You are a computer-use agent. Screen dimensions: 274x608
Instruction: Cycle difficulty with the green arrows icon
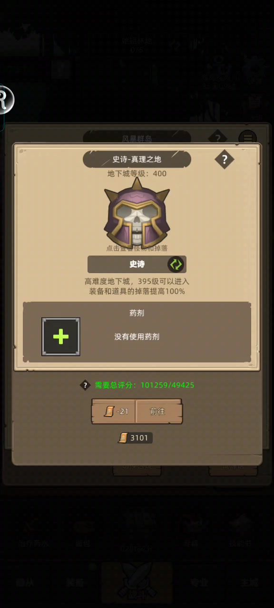point(175,264)
